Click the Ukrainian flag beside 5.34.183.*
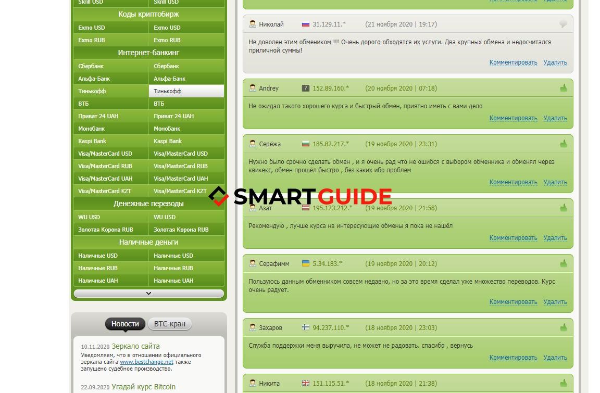This screenshot has height=393, width=600. click(x=305, y=263)
